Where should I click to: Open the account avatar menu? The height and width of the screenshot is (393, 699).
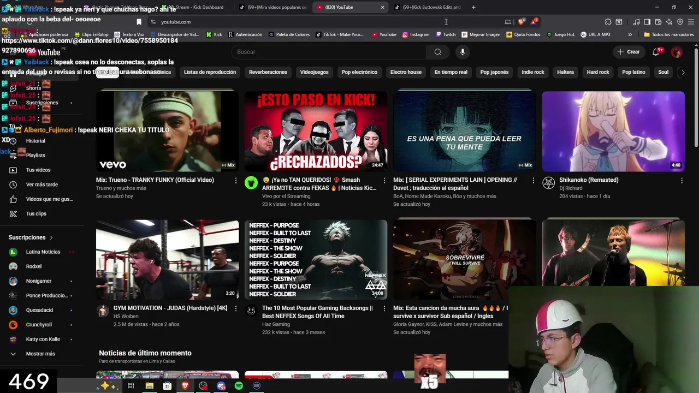(677, 52)
